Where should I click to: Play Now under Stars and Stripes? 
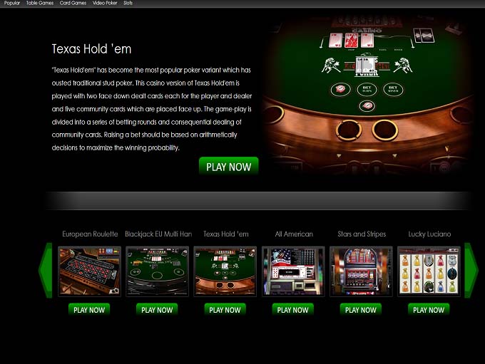click(361, 309)
